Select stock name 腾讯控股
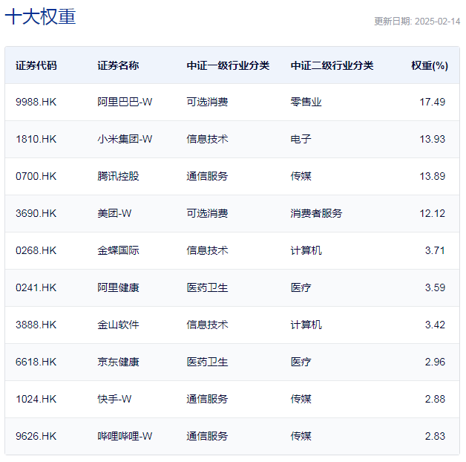This screenshot has height=462, width=466. point(118,177)
